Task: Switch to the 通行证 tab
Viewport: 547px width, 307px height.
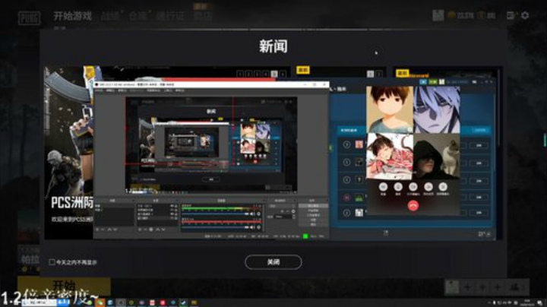Action: tap(170, 16)
